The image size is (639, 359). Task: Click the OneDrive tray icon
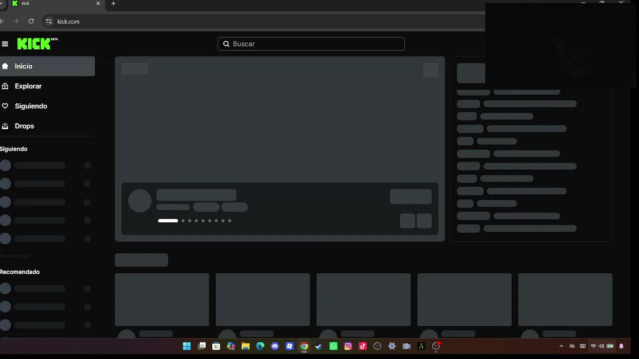(572, 346)
